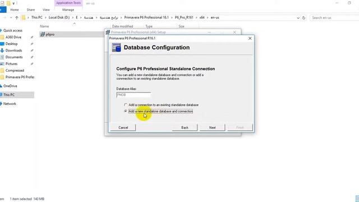Close the Primavera P6 Professional R16.1 dialog
Image resolution: width=359 pixels, height=202 pixels.
tap(250, 38)
